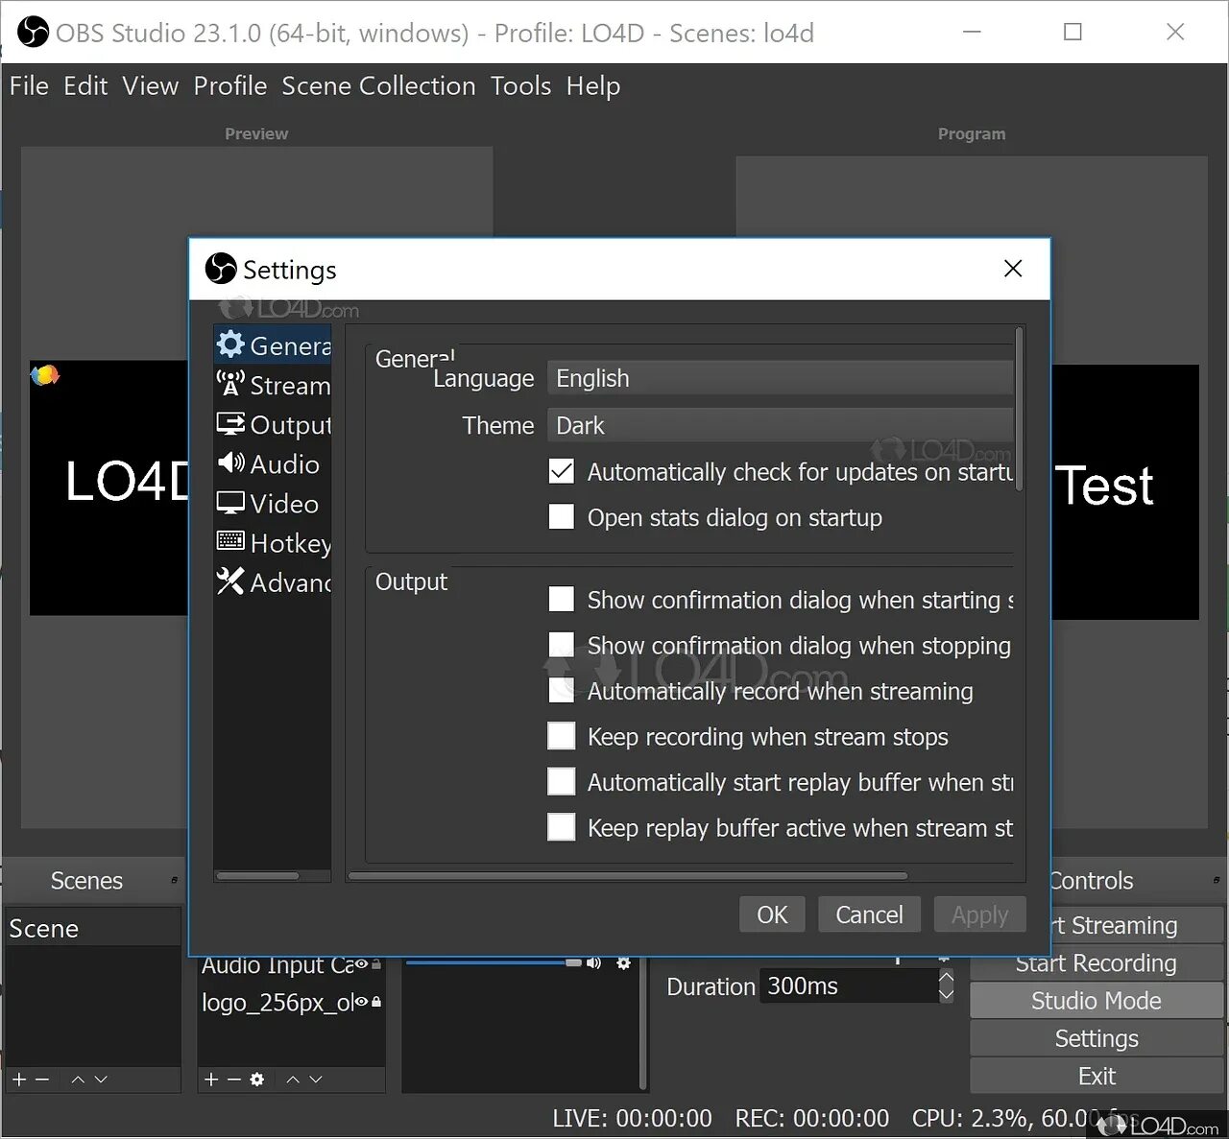Remove the selected scene with the minus icon
Viewport: 1229px width, 1139px height.
[42, 1080]
